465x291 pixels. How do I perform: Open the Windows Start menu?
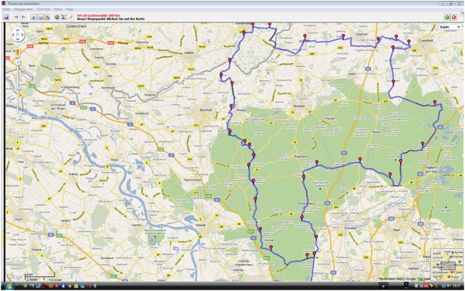(8, 286)
